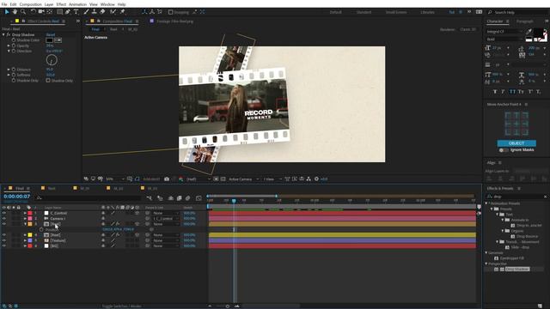Open the font family dropdown

[504, 32]
